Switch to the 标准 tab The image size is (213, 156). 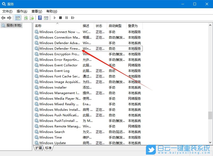[x=48, y=148]
